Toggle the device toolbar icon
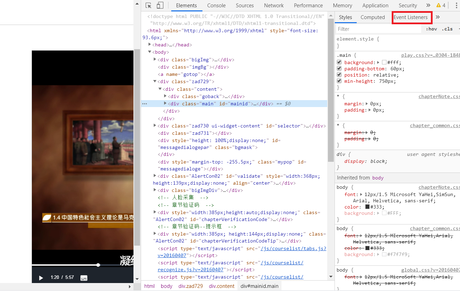The height and width of the screenshot is (291, 460). point(160,6)
